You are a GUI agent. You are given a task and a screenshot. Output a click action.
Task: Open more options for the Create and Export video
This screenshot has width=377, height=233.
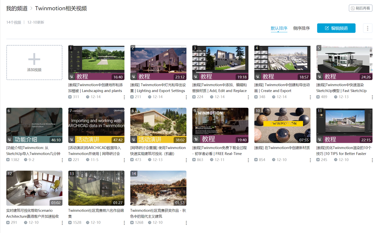tap(310, 97)
